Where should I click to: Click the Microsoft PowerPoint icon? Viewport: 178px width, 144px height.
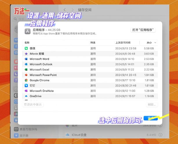tap(26, 75)
